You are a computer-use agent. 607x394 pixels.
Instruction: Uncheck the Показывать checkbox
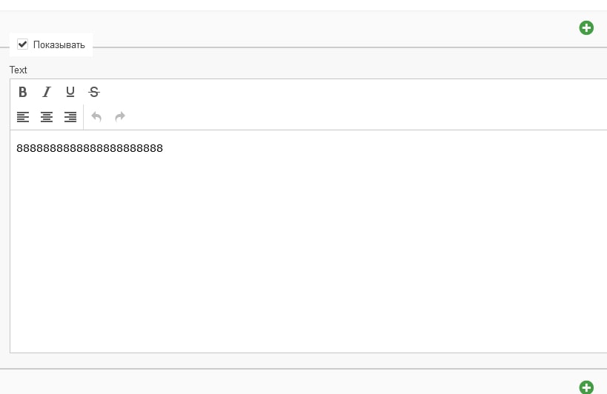[22, 44]
